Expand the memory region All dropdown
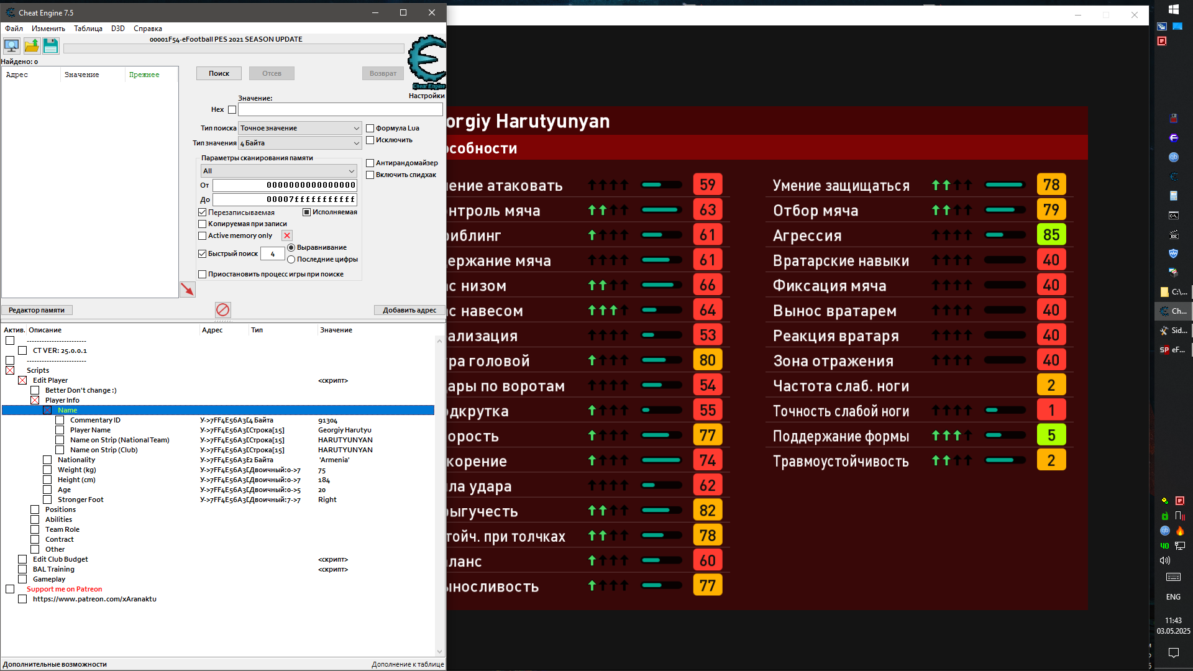This screenshot has width=1193, height=671. pyautogui.click(x=278, y=171)
